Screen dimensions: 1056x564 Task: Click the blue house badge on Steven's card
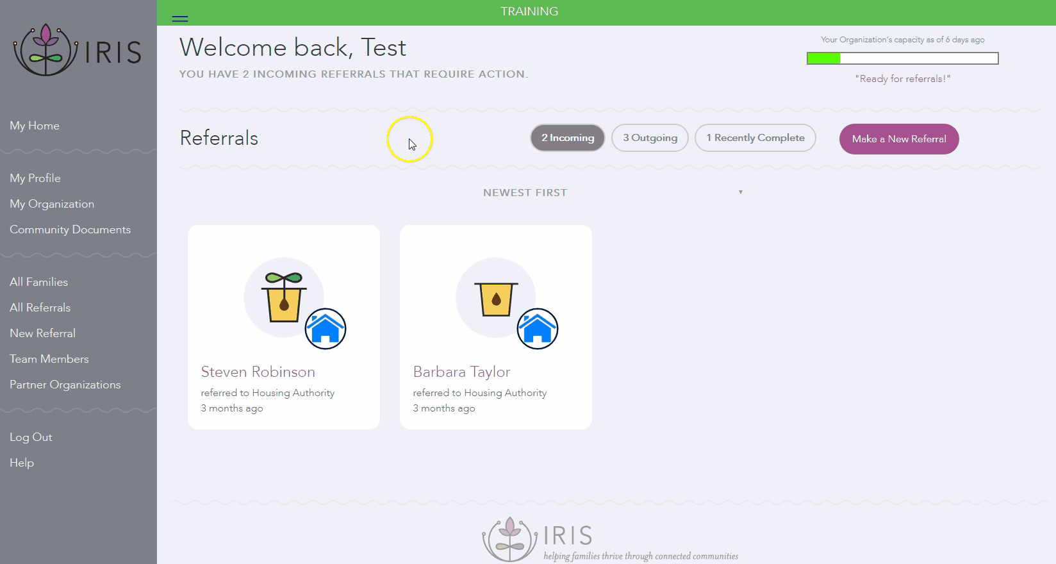pyautogui.click(x=326, y=329)
